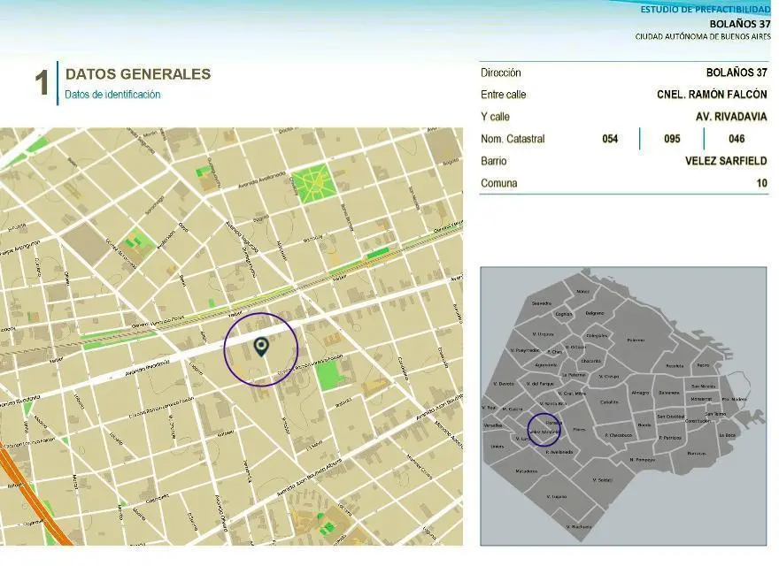The image size is (779, 566).
Task: Click 'Retiro' on the neighborhoods map
Action: 703,365
